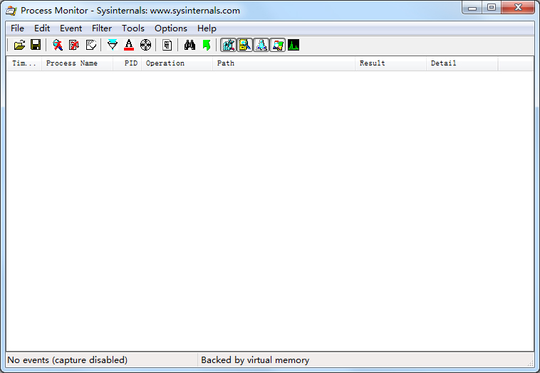
Task: Open the Options menu
Action: 171,28
